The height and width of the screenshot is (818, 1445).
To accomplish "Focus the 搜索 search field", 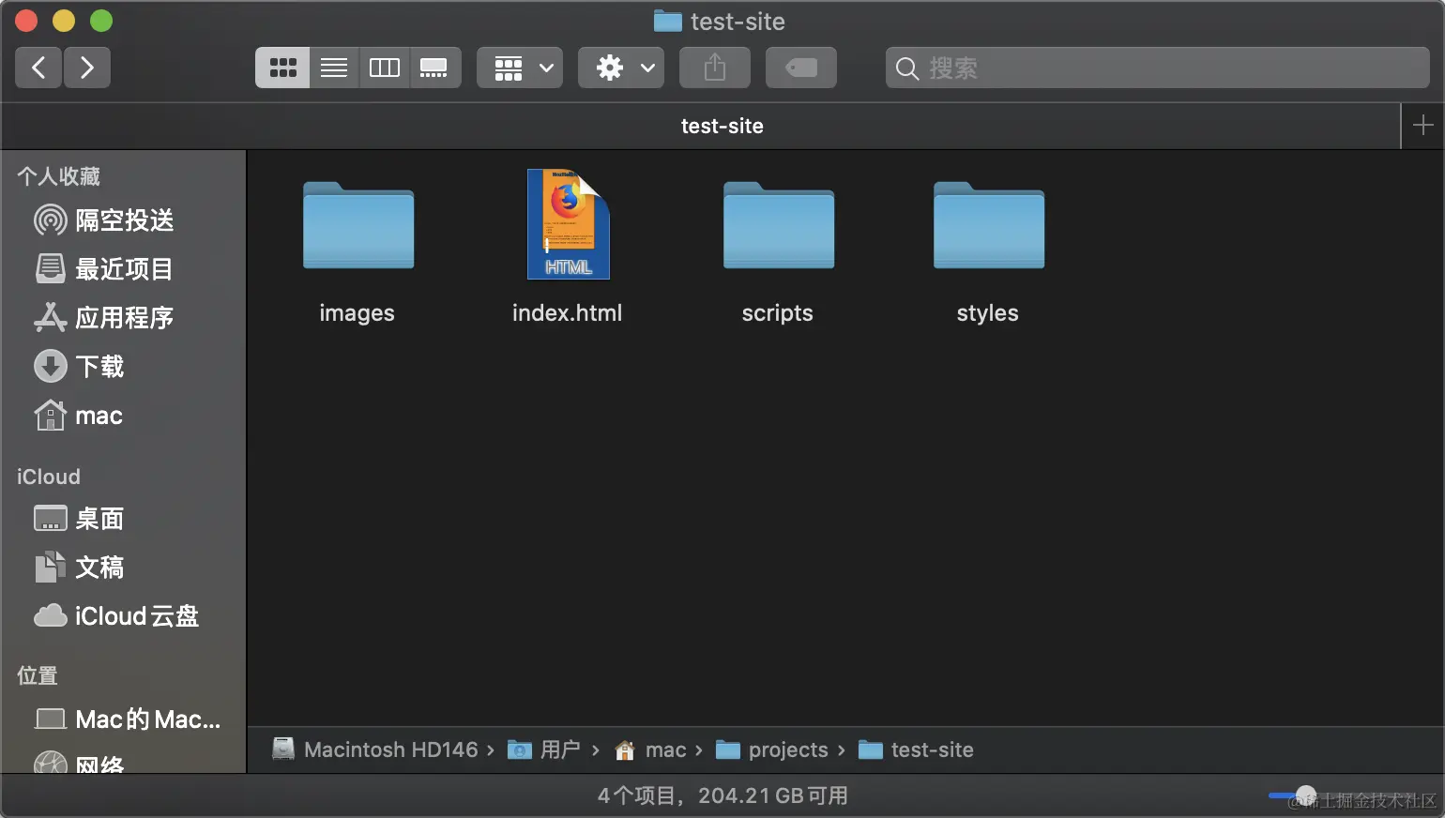I will (1157, 68).
